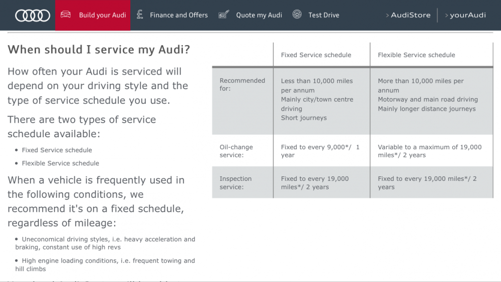501x282 pixels.
Task: Click the Inspection service: row label
Action: coord(235,183)
